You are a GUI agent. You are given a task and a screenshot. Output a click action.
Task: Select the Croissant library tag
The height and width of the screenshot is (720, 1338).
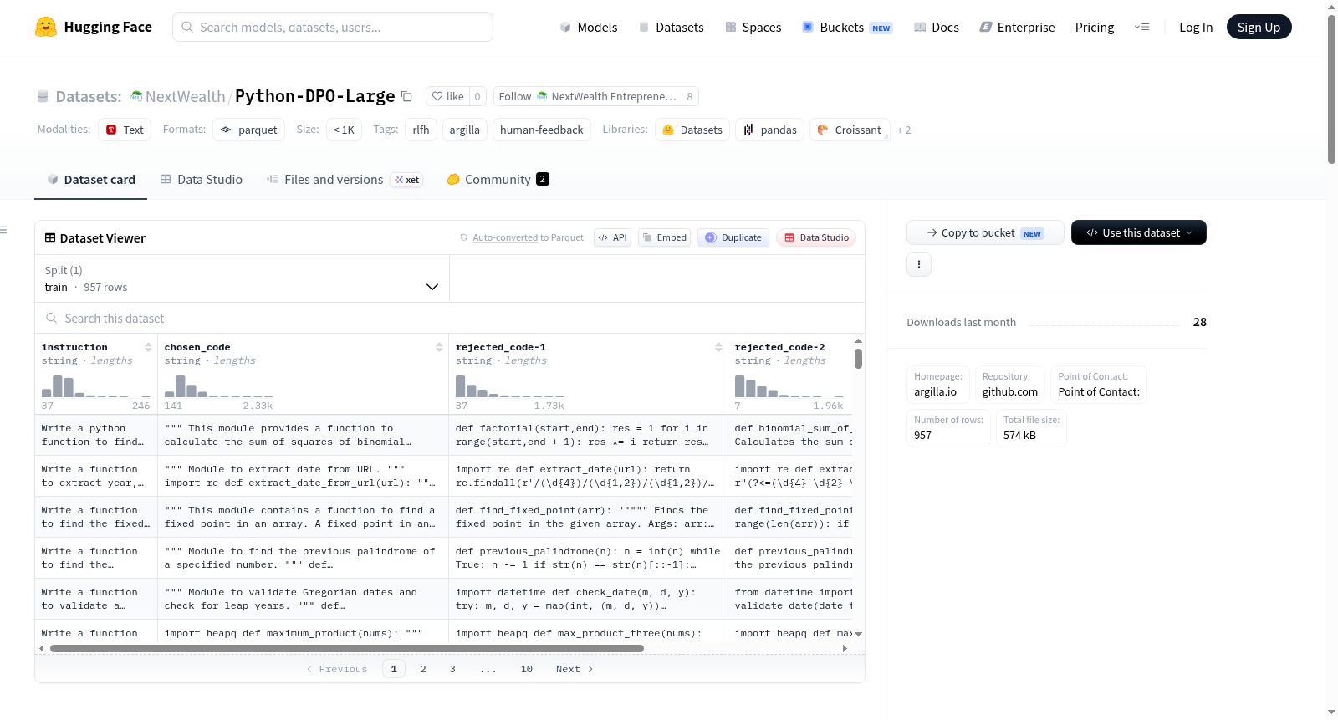point(850,130)
